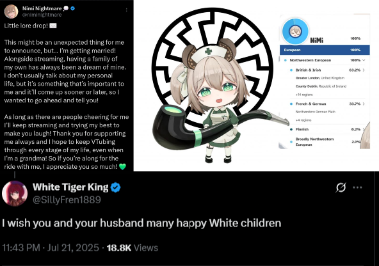
Task: Click the blue verified badge by White Tiger King
Action: click(115, 187)
